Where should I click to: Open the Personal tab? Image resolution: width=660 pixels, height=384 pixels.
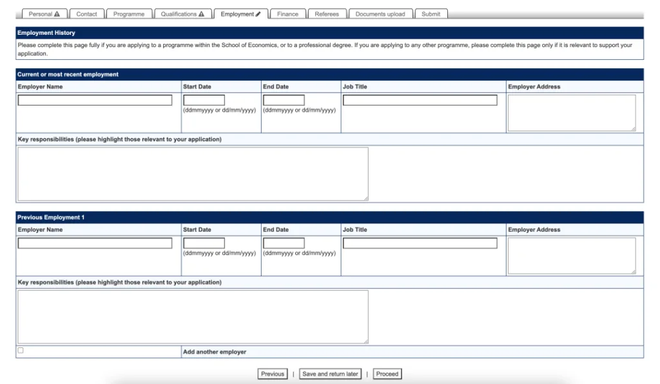click(x=44, y=14)
